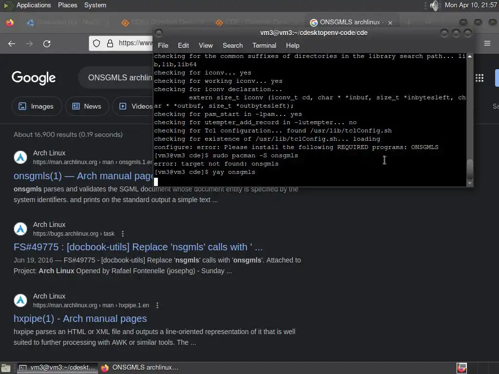Click the terminal scrollbar up arrow
This screenshot has height=374, width=499.
[x=469, y=56]
